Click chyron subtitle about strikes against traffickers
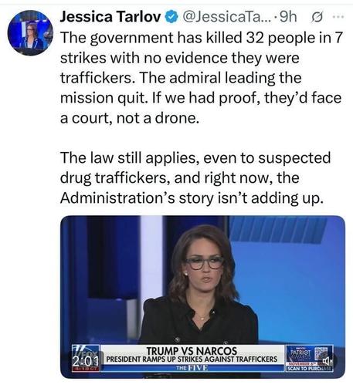Screen dimensions: 353x388 [x=192, y=359]
